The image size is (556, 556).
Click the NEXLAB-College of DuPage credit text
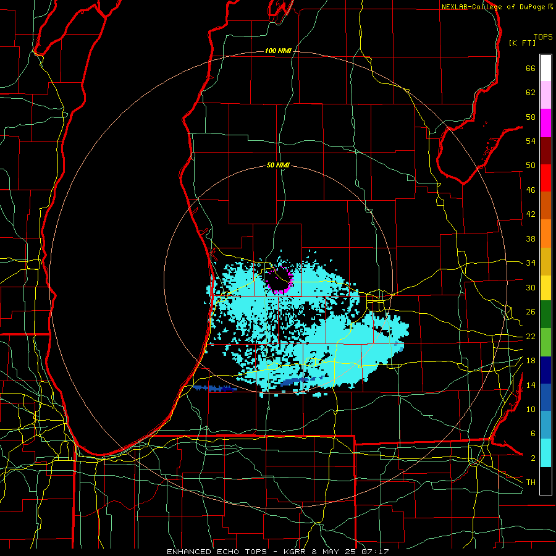pos(497,7)
